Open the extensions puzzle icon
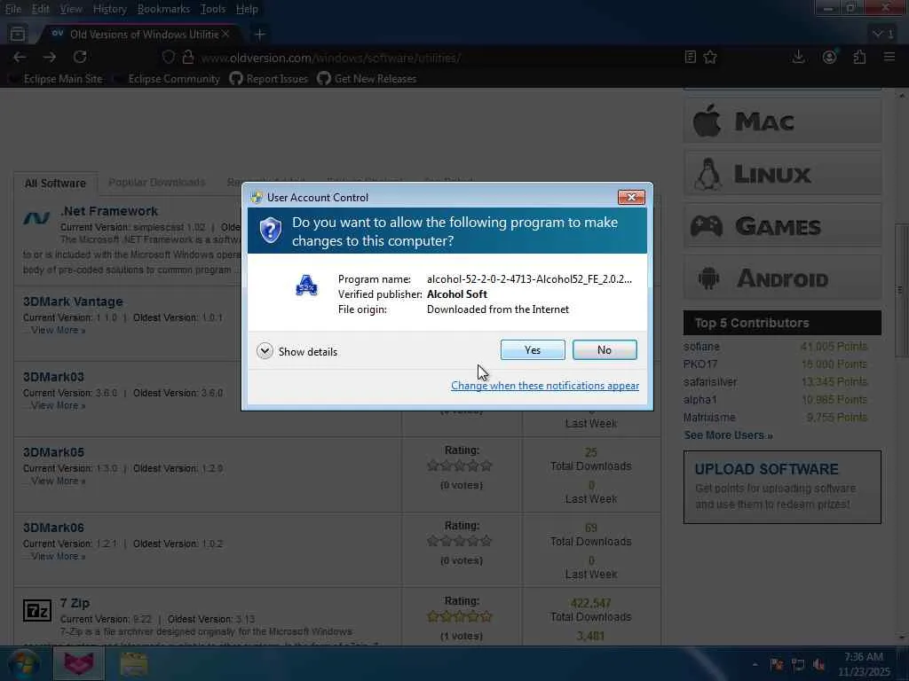The height and width of the screenshot is (681, 909). (x=859, y=57)
